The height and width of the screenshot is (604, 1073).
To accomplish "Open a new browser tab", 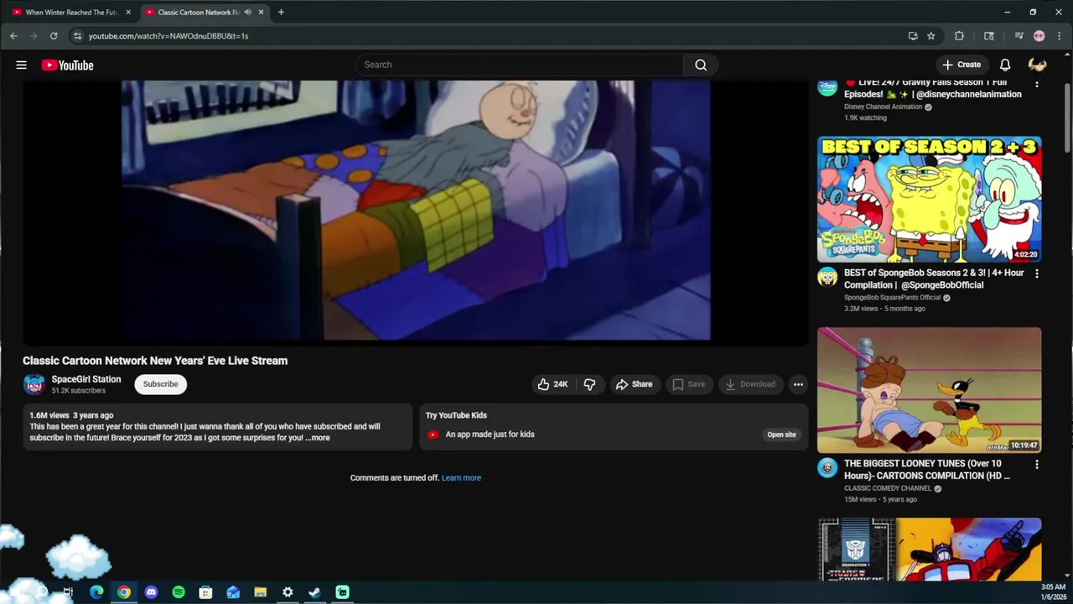I will pyautogui.click(x=281, y=13).
